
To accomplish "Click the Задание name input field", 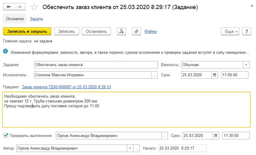I will [x=96, y=65].
